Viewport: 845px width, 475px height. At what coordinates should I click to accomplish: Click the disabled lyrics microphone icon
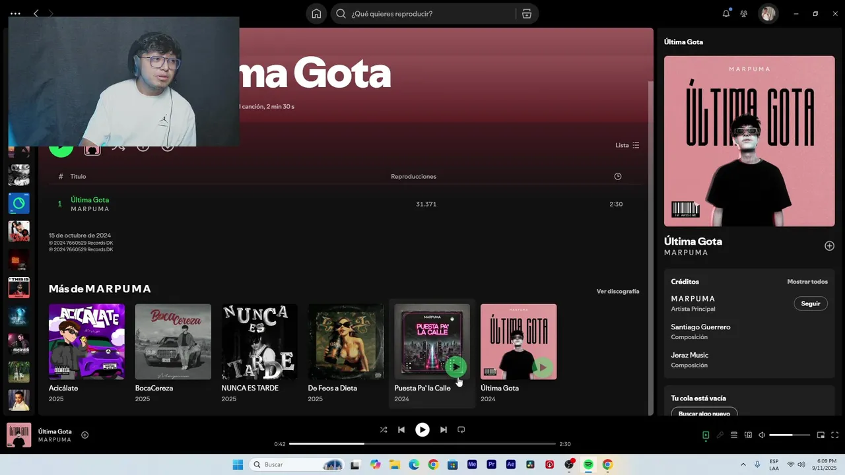(720, 435)
